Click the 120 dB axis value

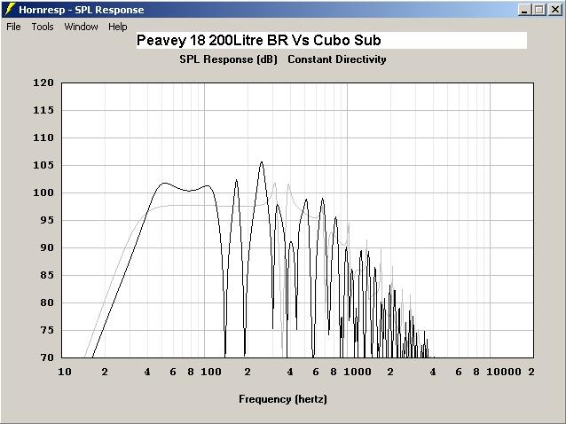[43, 82]
